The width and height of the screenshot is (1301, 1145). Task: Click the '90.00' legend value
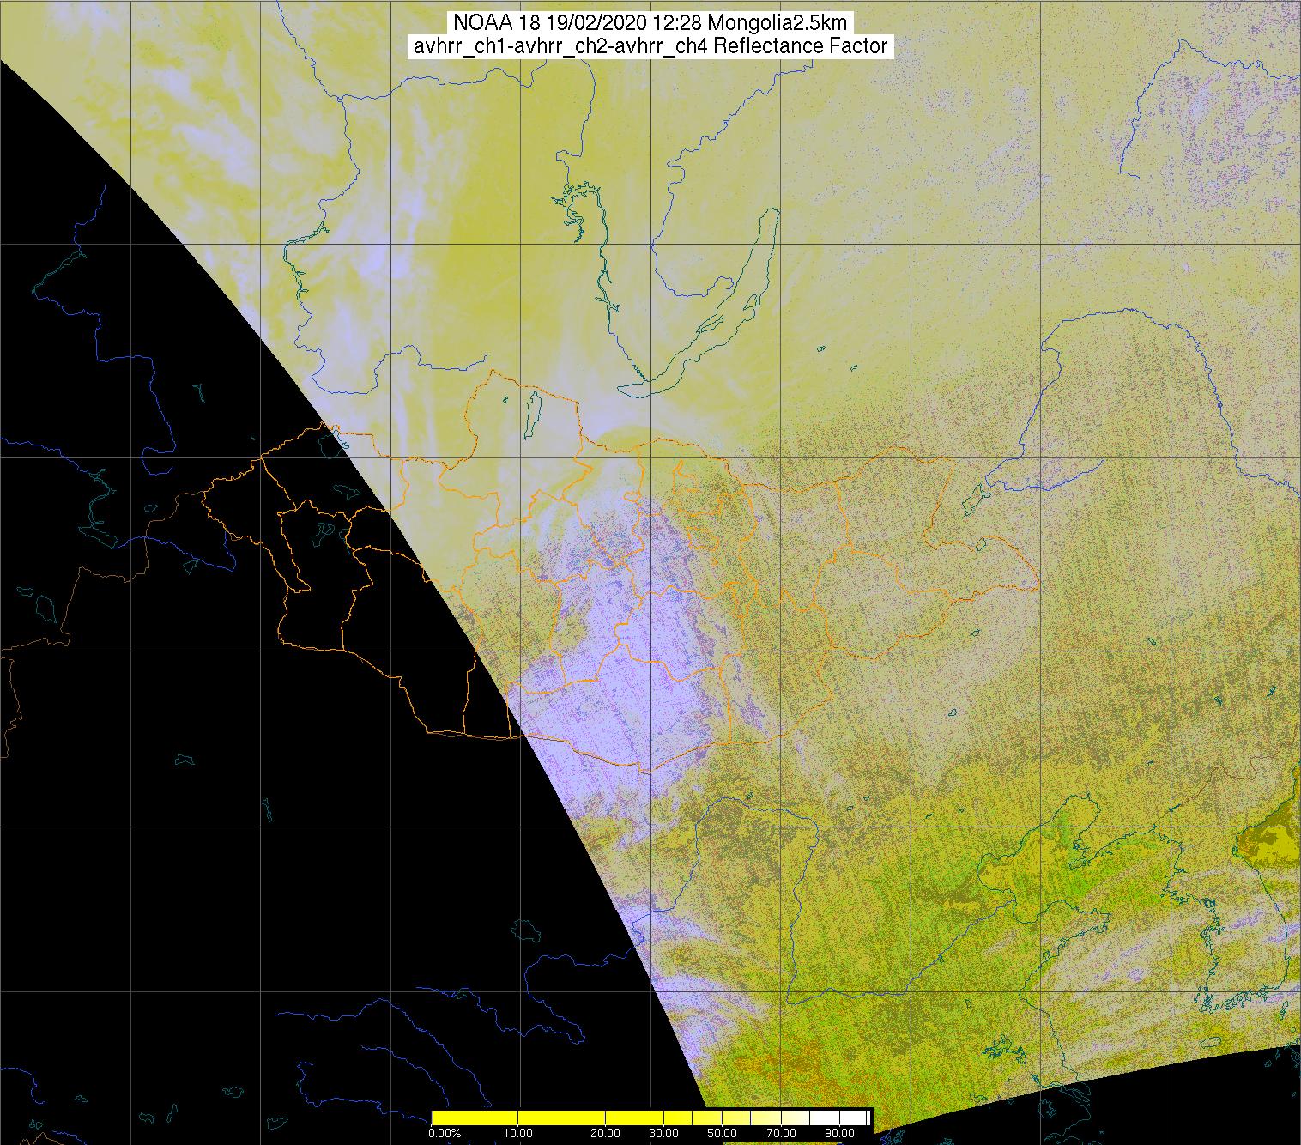839,1133
